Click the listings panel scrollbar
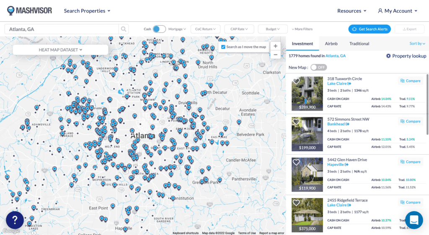This screenshot has height=235, width=429. pyautogui.click(x=427, y=104)
